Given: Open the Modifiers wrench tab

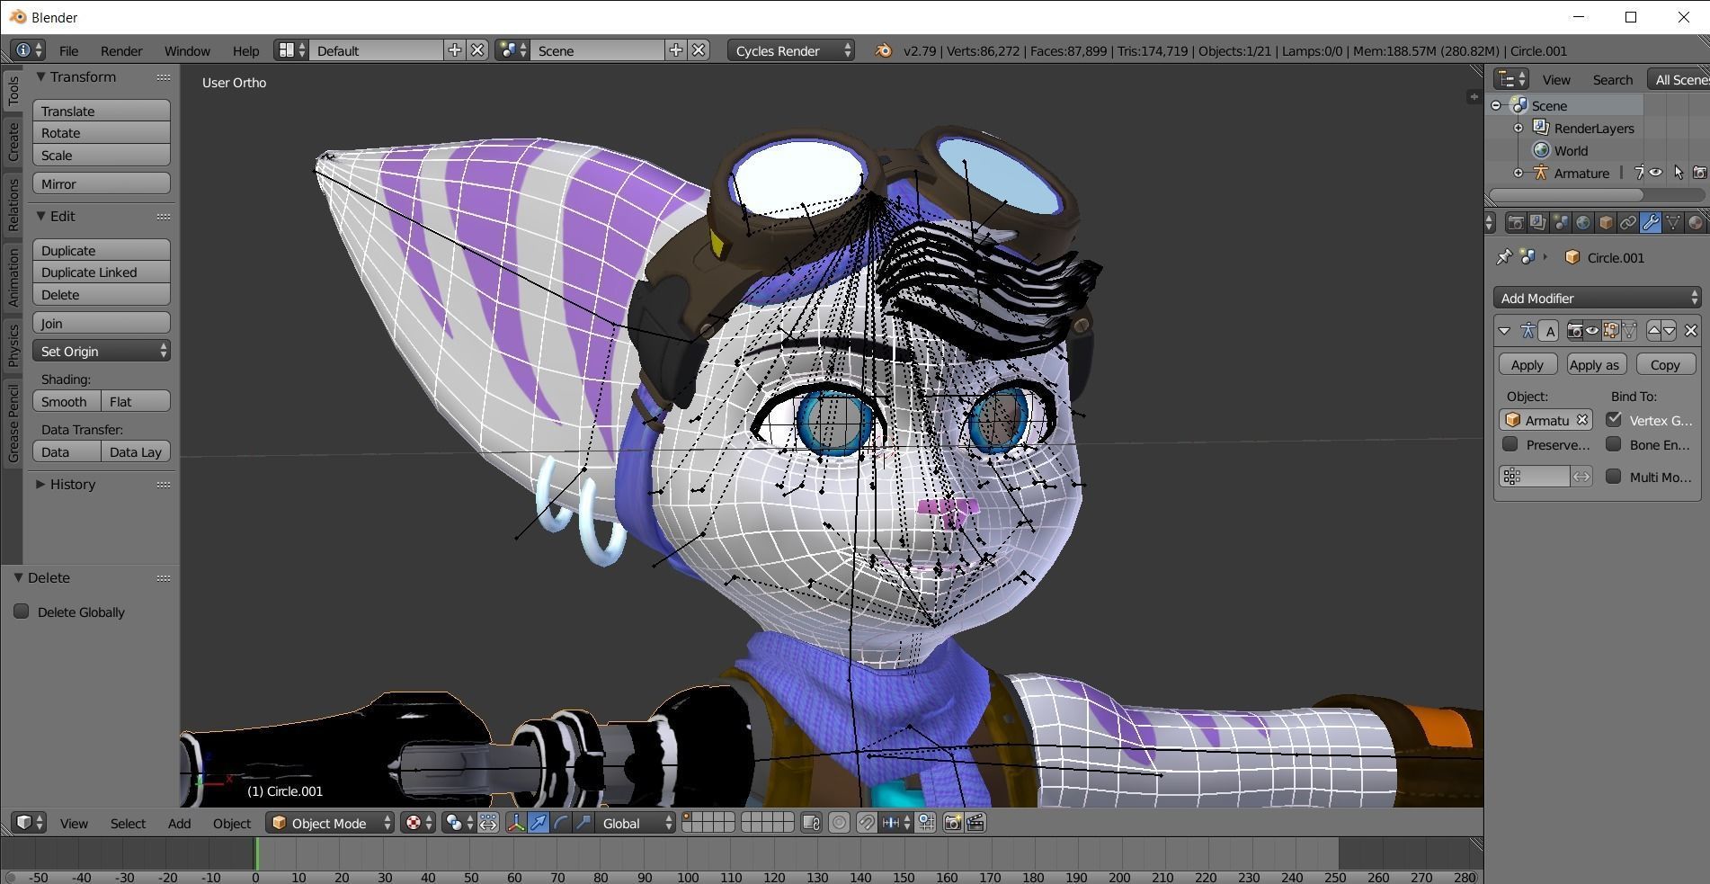Looking at the screenshot, I should (1651, 222).
